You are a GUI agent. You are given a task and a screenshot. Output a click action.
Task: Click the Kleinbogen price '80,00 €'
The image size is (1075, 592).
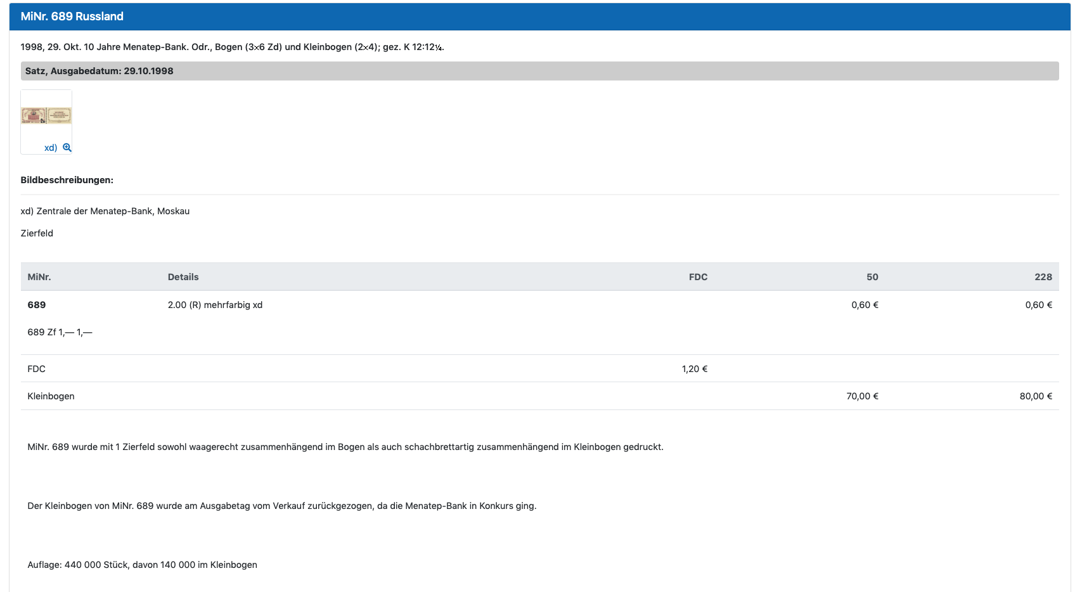click(1036, 396)
